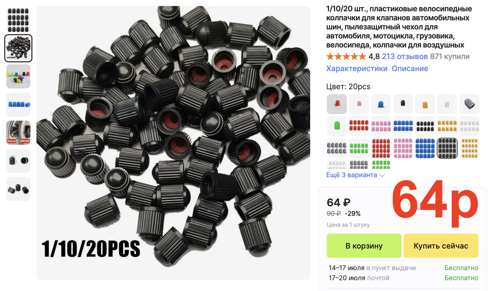Expand Ещё 3 варианта list
This screenshot has height=291, width=492.
355,175
